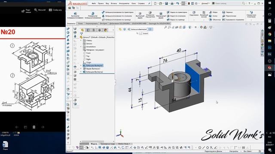
Task: Toggle the circle sketch tool in the bottom toolbar
Action: (x=199, y=148)
